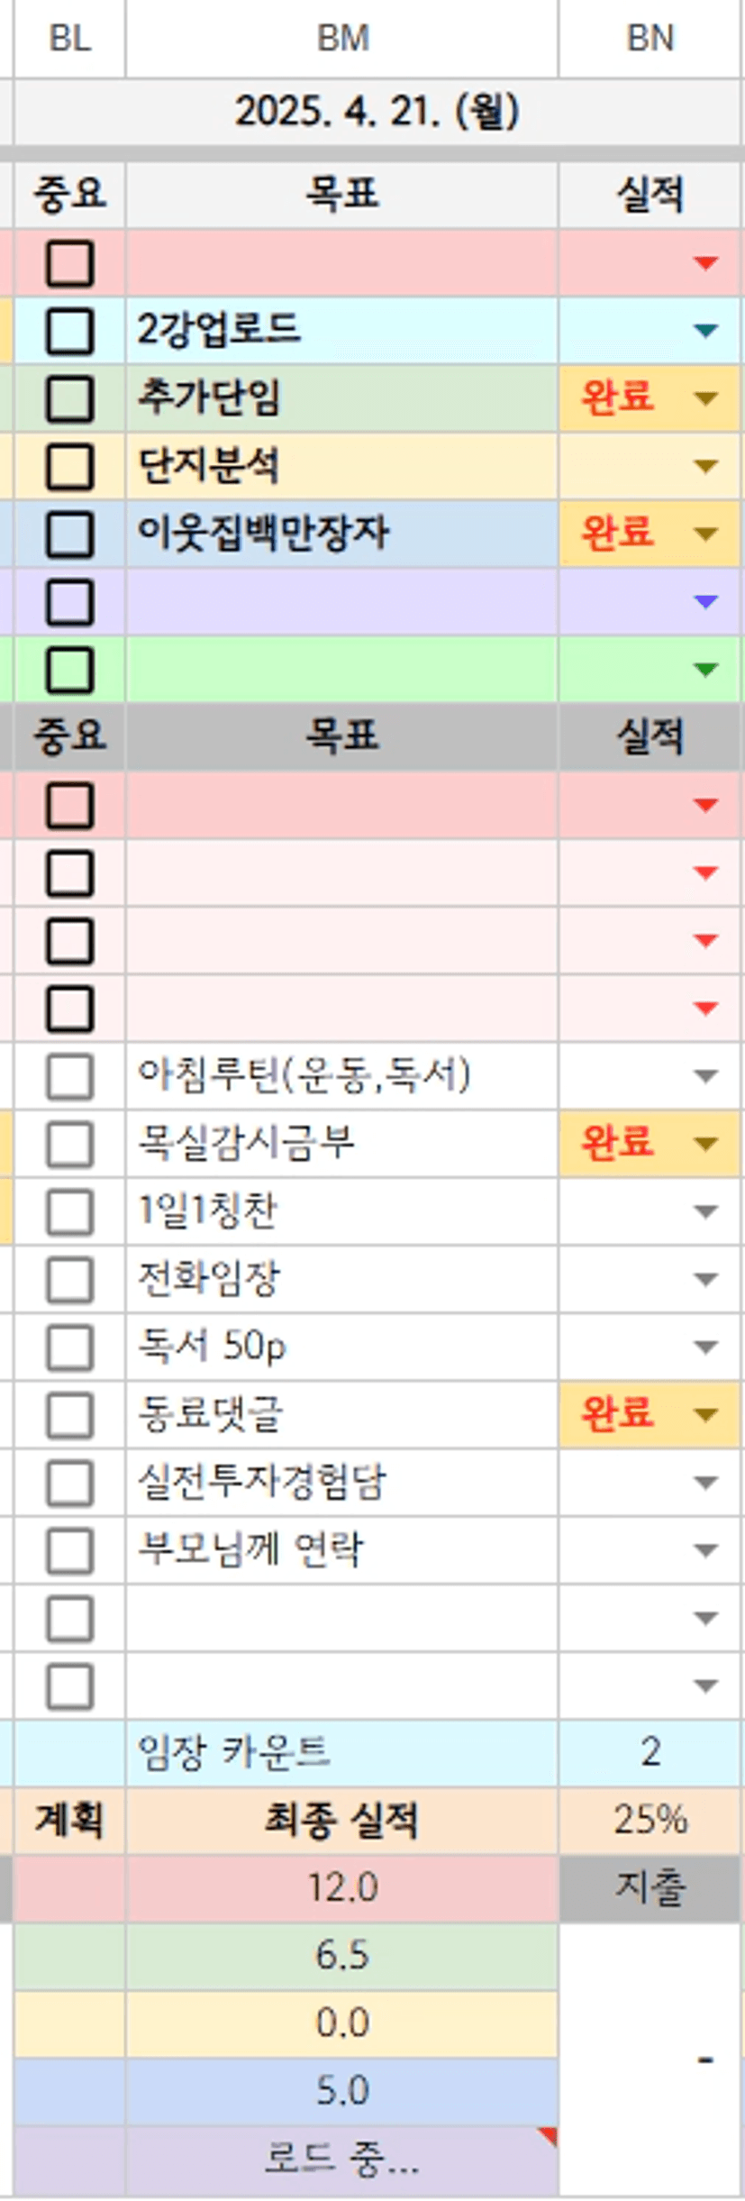Expand the 동료댓글 완료 dropdown
The width and height of the screenshot is (745, 2201).
point(706,1415)
